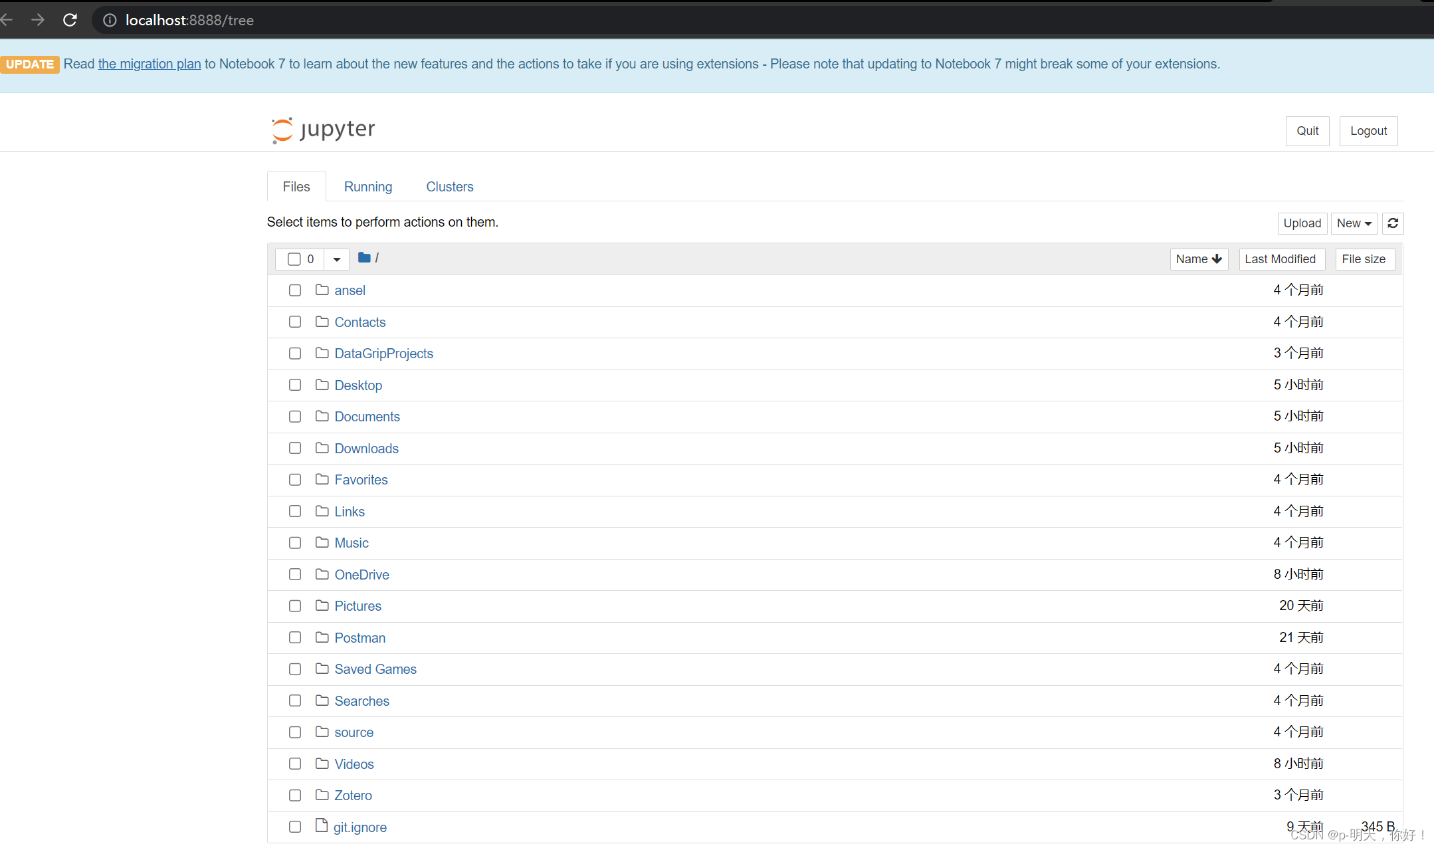The image size is (1434, 848).
Task: Click the Upload button
Action: [1302, 223]
